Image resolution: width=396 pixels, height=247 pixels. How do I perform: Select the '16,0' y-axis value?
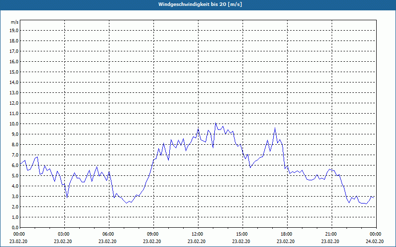click(x=14, y=61)
